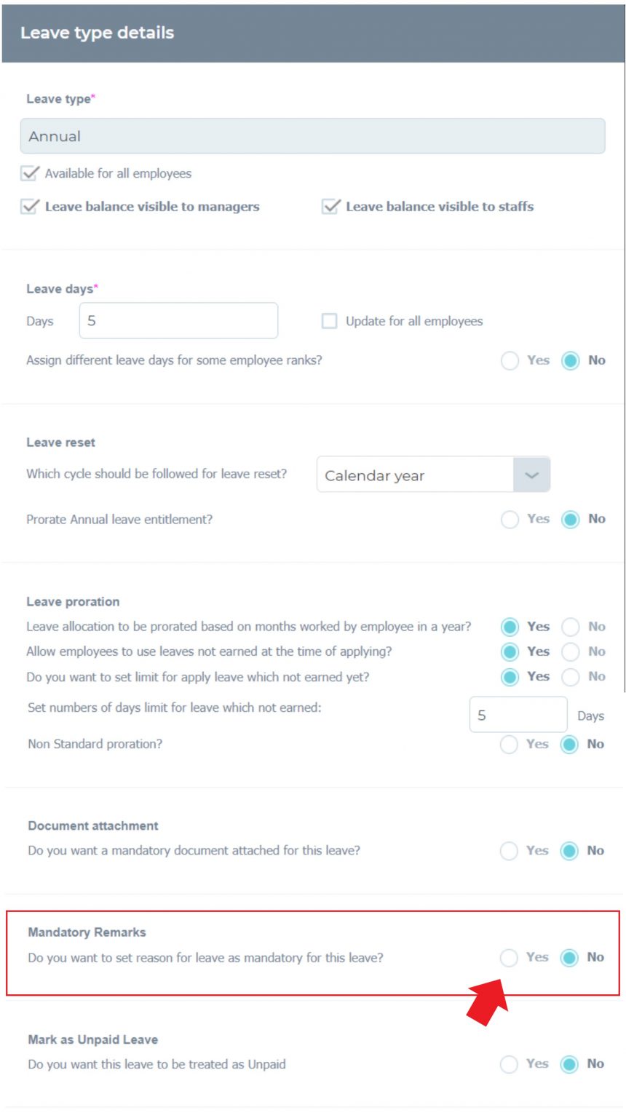626x1118 pixels.
Task: Enable Non Standard proration
Action: coord(510,744)
